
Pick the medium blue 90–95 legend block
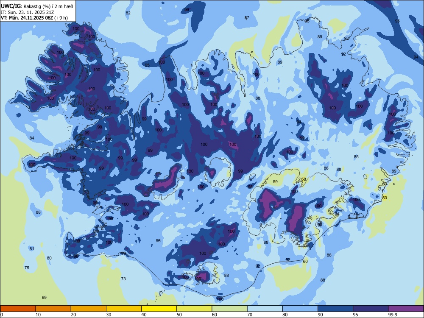[x=335, y=309]
